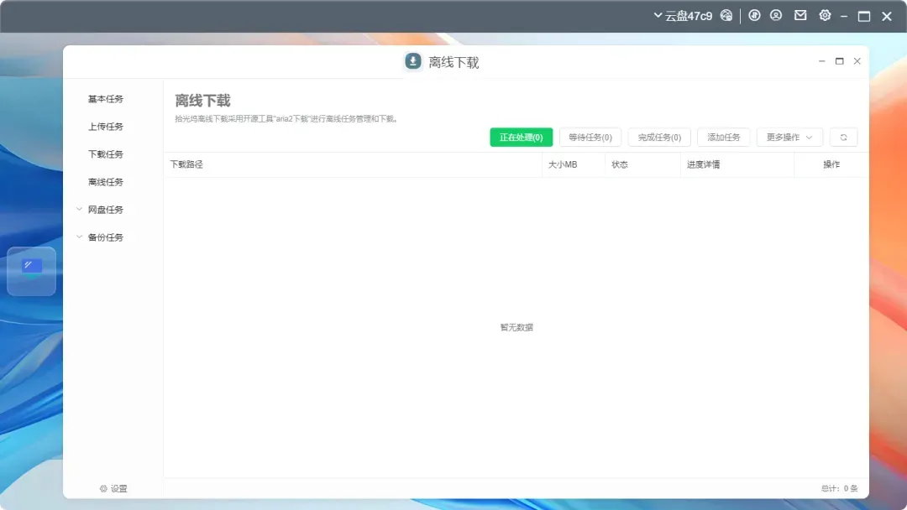Maximize the 离线下载 inner window
Viewport: 907px width, 510px height.
point(839,61)
